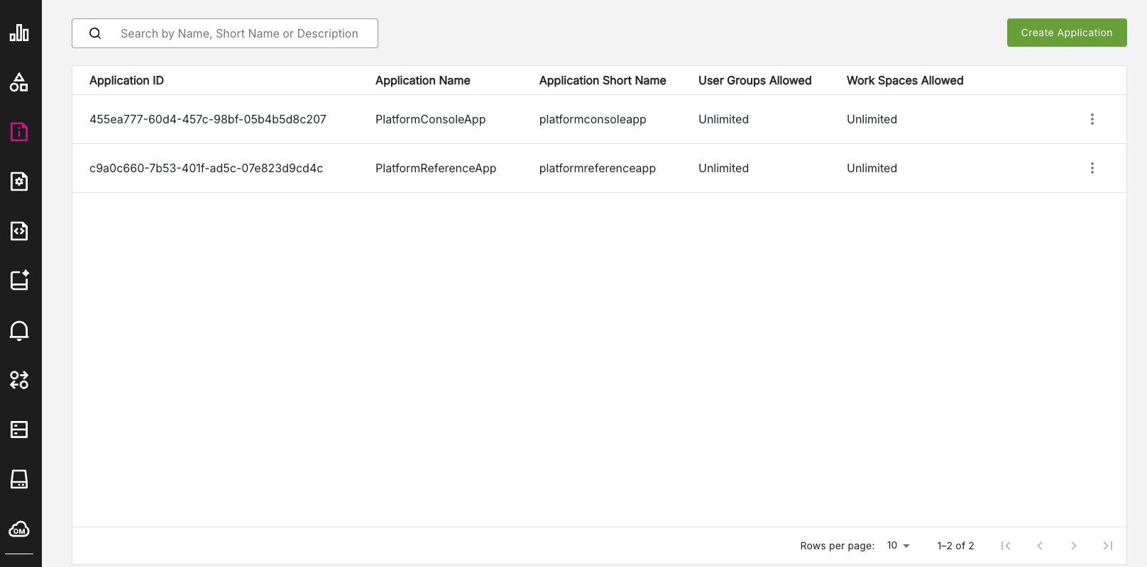Click the Rows per page label
Screen dimensions: 1147x567
point(838,546)
